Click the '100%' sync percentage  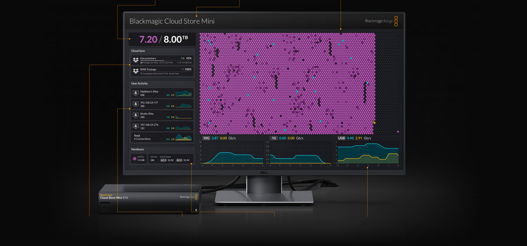[x=188, y=69]
